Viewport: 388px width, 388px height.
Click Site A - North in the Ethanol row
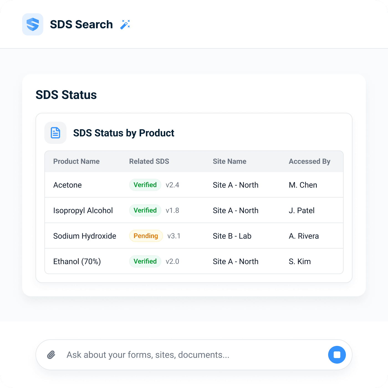pos(236,261)
